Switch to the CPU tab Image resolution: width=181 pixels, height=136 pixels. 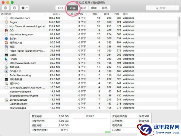[61, 8]
